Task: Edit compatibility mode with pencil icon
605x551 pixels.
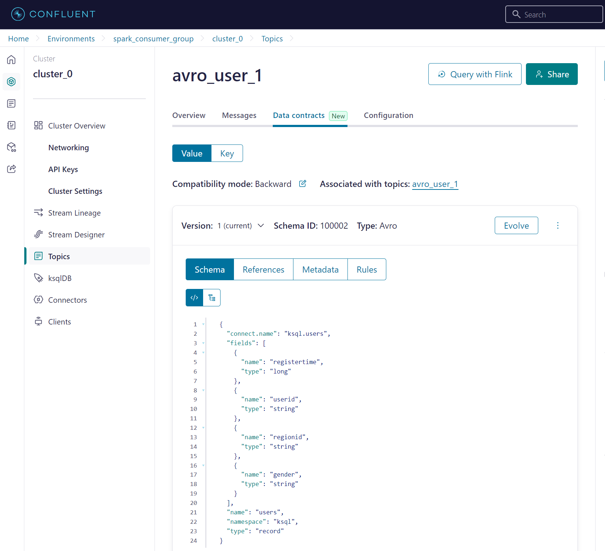Action: click(302, 184)
